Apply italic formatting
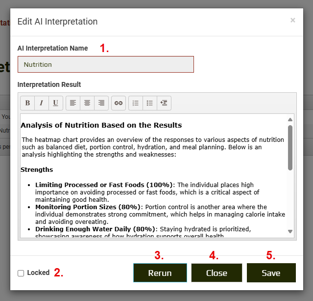 tap(41, 103)
